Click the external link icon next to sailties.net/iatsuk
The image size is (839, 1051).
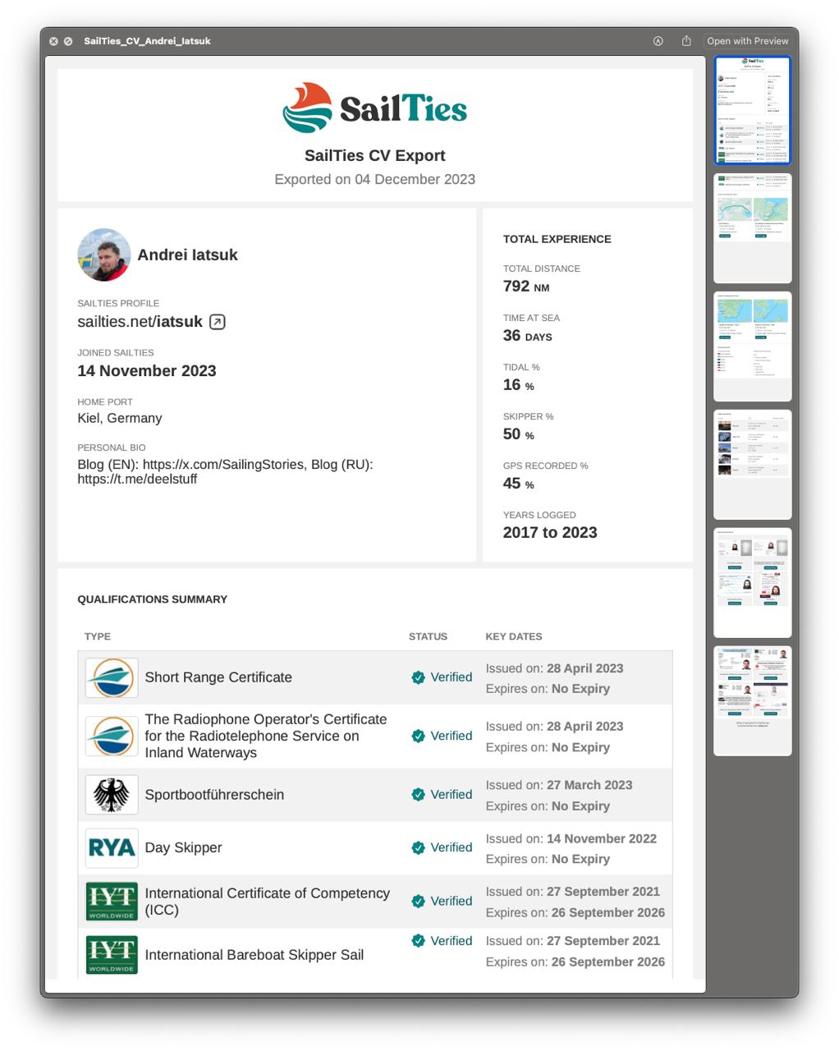[x=217, y=322]
